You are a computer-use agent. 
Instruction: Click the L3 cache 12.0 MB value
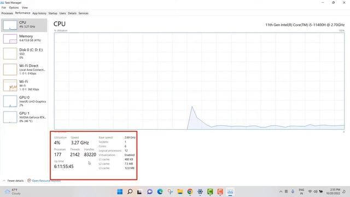[x=130, y=168]
